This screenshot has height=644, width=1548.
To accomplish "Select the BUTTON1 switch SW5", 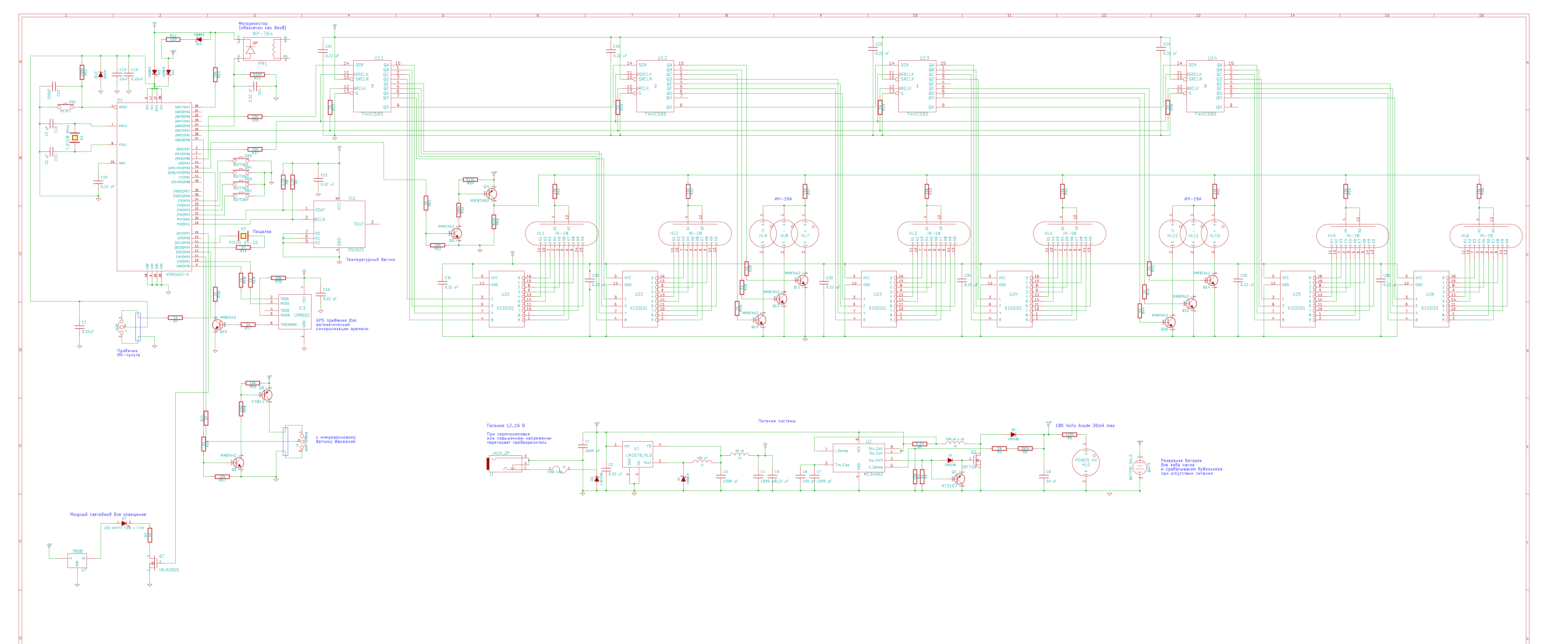I will (x=242, y=160).
